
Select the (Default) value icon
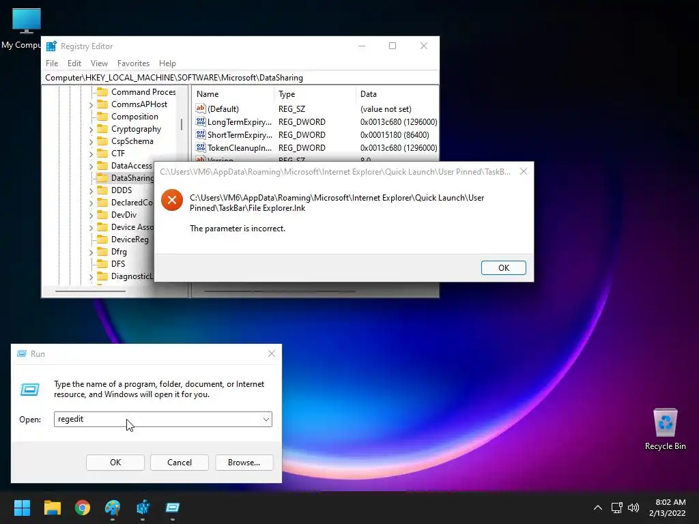tap(201, 108)
